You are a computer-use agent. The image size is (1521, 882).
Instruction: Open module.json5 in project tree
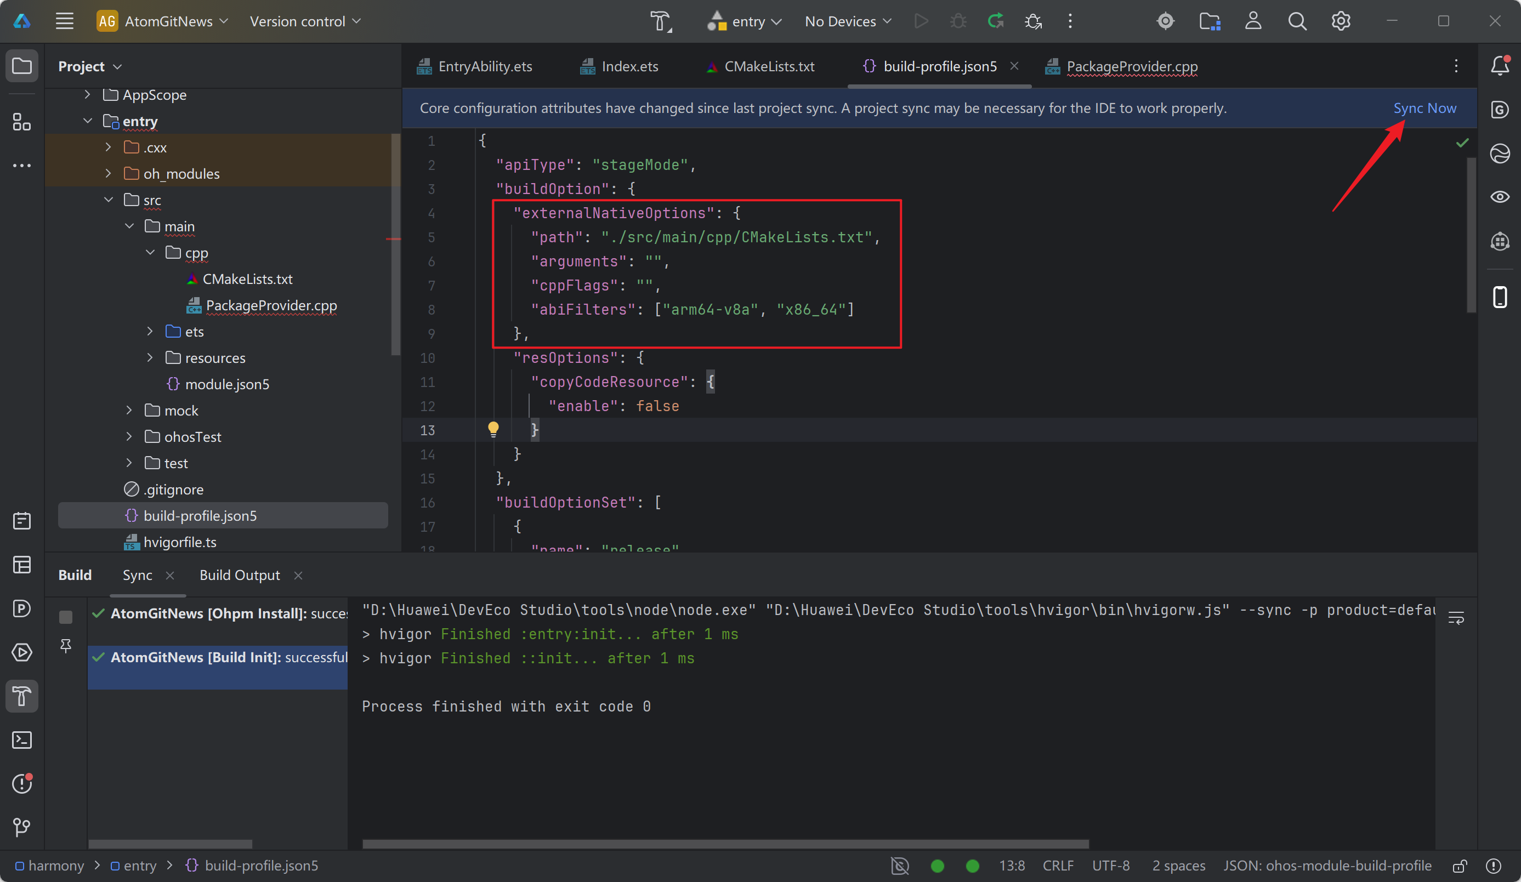(x=227, y=384)
